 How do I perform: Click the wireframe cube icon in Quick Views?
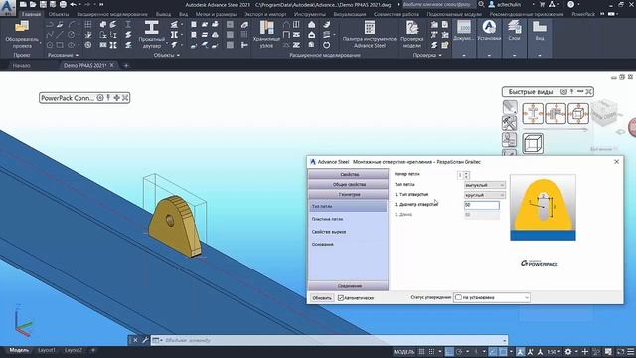pos(533,143)
